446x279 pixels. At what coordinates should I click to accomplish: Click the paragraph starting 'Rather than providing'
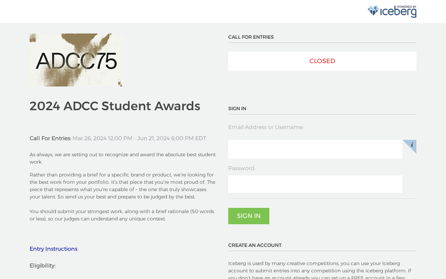[x=123, y=186]
